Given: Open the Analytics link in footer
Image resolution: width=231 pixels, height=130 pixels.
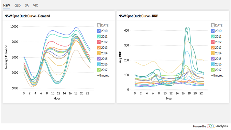Looking at the screenshot, I should 222,126.
